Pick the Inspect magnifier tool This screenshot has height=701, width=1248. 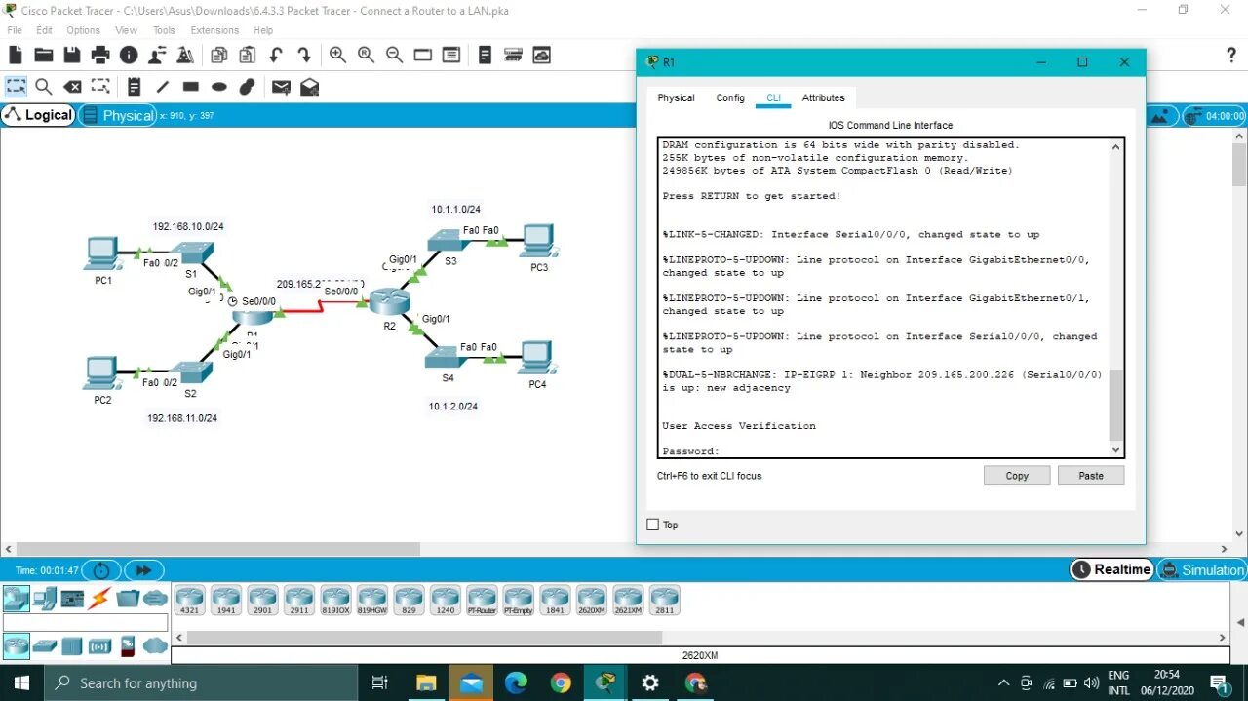[x=44, y=87]
